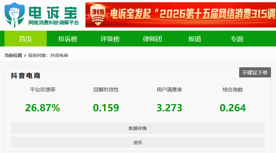Click the 回复时效性 label

click(x=106, y=89)
